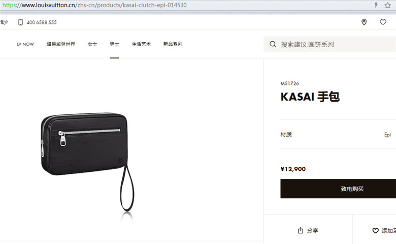Click the search field 搜索建议:圆饼系列
The height and width of the screenshot is (244, 396).
[x=330, y=44]
